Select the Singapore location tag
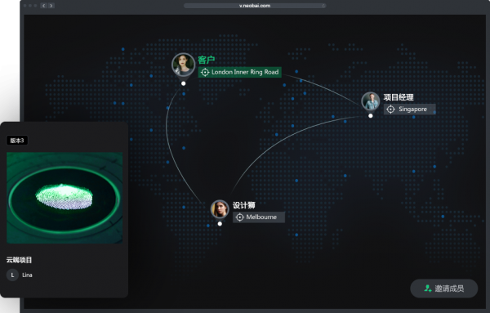 [x=409, y=110]
